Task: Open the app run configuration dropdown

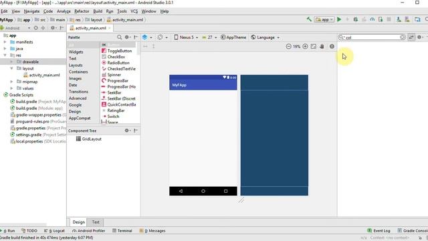Action: (x=324, y=19)
